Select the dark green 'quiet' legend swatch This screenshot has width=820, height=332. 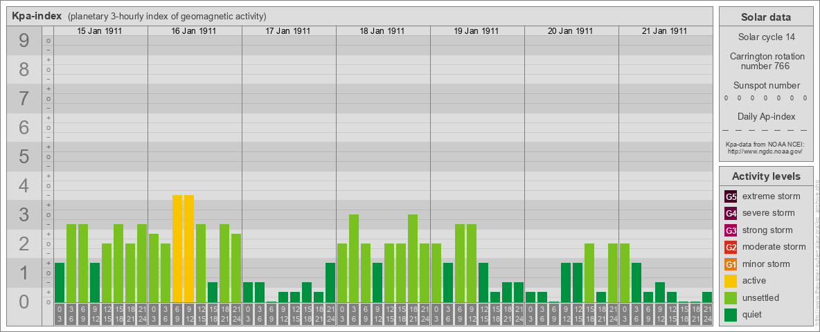click(x=731, y=315)
